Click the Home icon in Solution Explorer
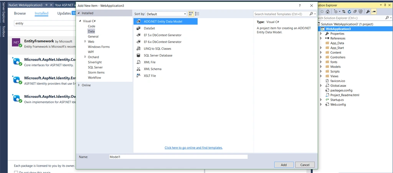 pyautogui.click(x=327, y=12)
